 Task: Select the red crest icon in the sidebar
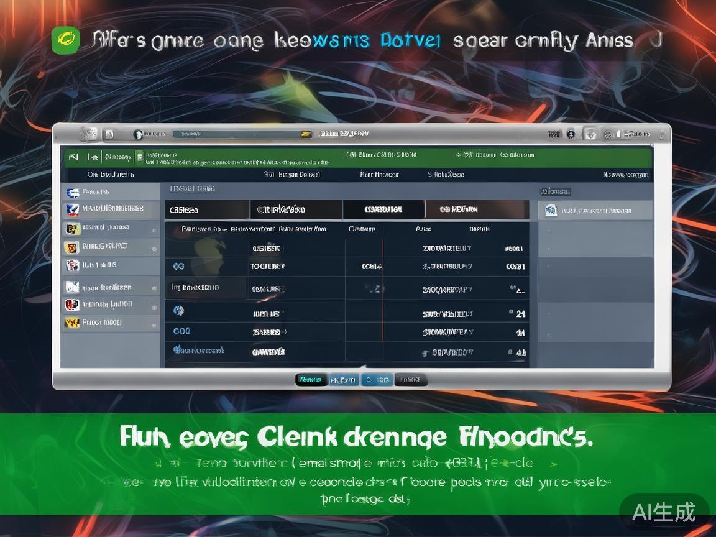(x=72, y=305)
